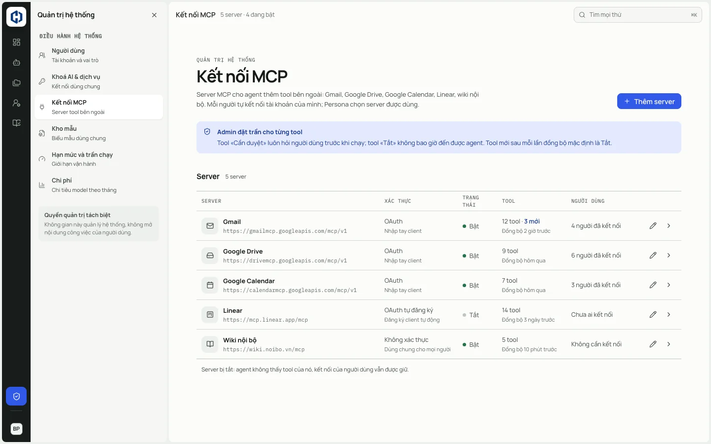Open Khoá AI & dịch vụ section
711x444 pixels.
pyautogui.click(x=99, y=81)
